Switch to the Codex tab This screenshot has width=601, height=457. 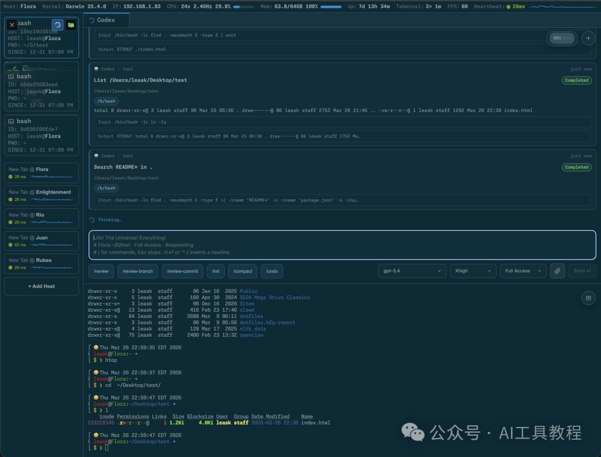click(106, 20)
